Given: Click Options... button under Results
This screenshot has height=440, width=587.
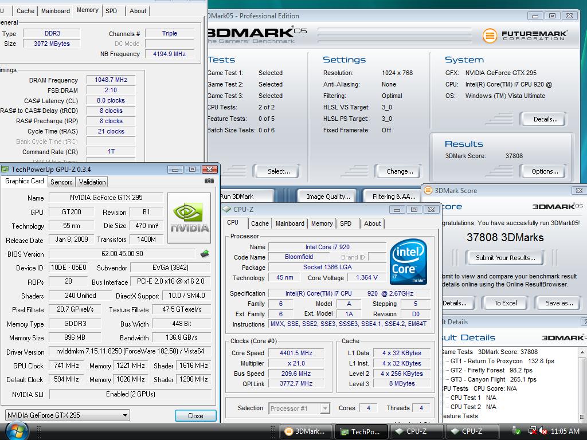Looking at the screenshot, I should (x=545, y=171).
